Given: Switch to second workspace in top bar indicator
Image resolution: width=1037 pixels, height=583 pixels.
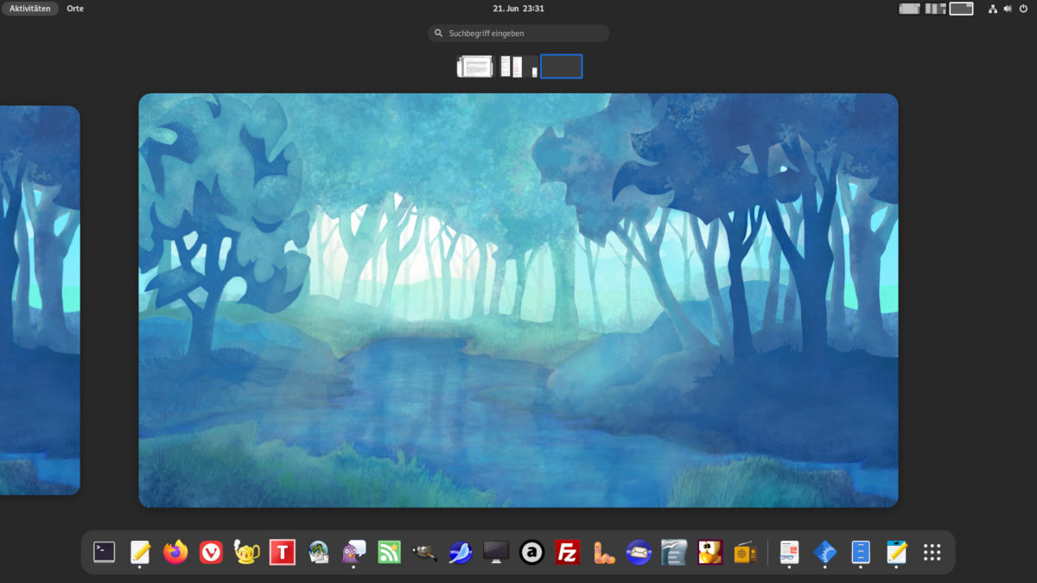Looking at the screenshot, I should tap(935, 9).
